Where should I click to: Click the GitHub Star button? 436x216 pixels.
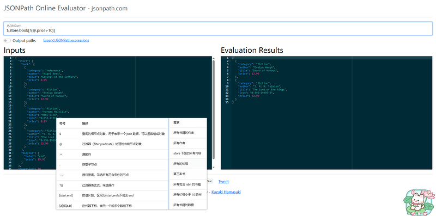(210, 182)
